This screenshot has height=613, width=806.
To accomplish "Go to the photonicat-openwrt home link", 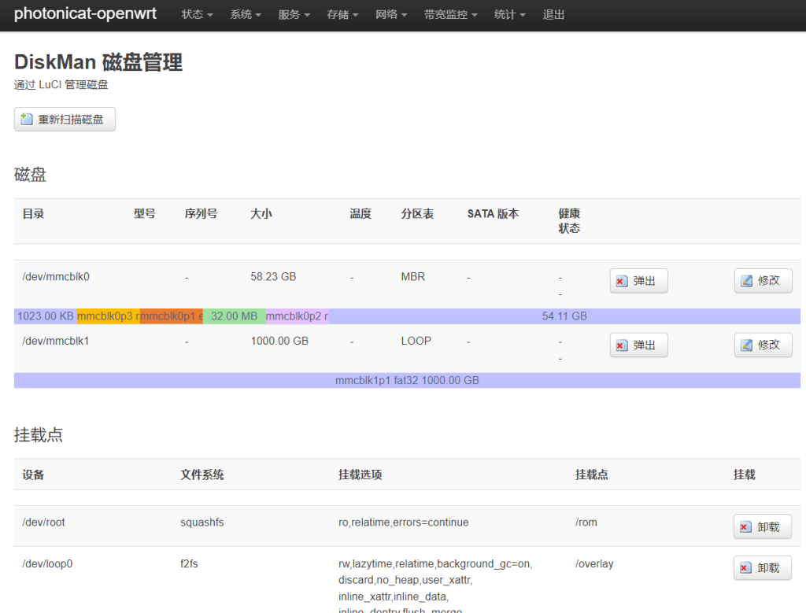I will (85, 14).
